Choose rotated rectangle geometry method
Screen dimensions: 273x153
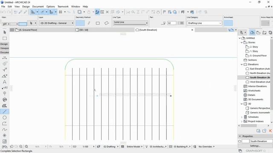[106, 23]
